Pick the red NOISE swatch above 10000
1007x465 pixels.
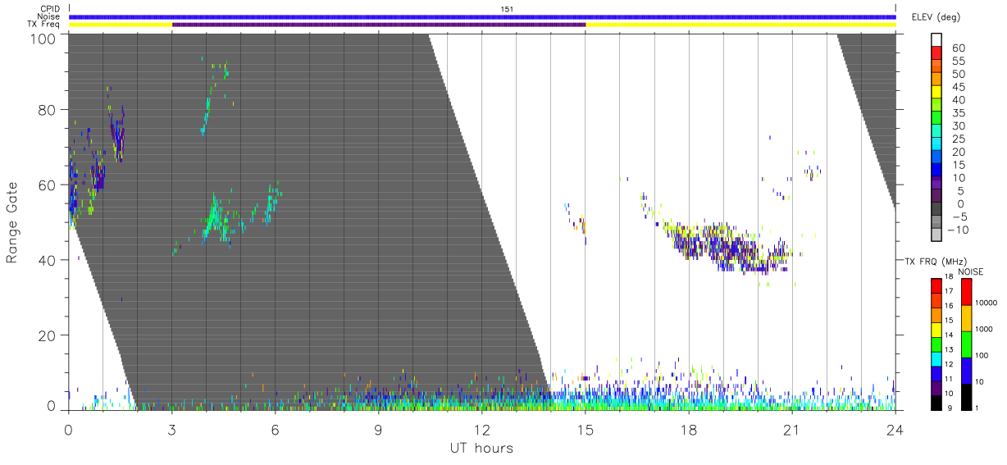pos(967,292)
